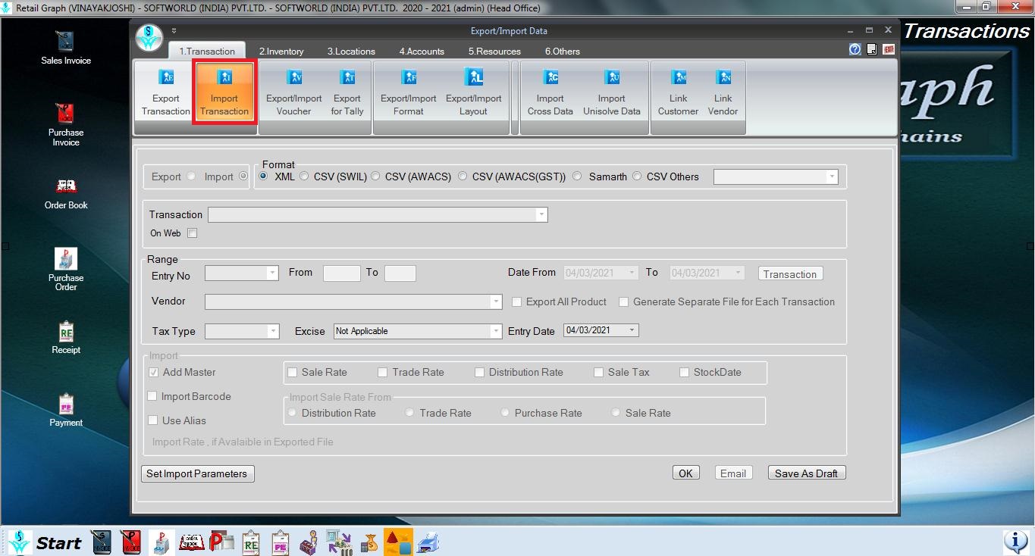Check the StockDate checkbox
1035x556 pixels.
point(685,372)
